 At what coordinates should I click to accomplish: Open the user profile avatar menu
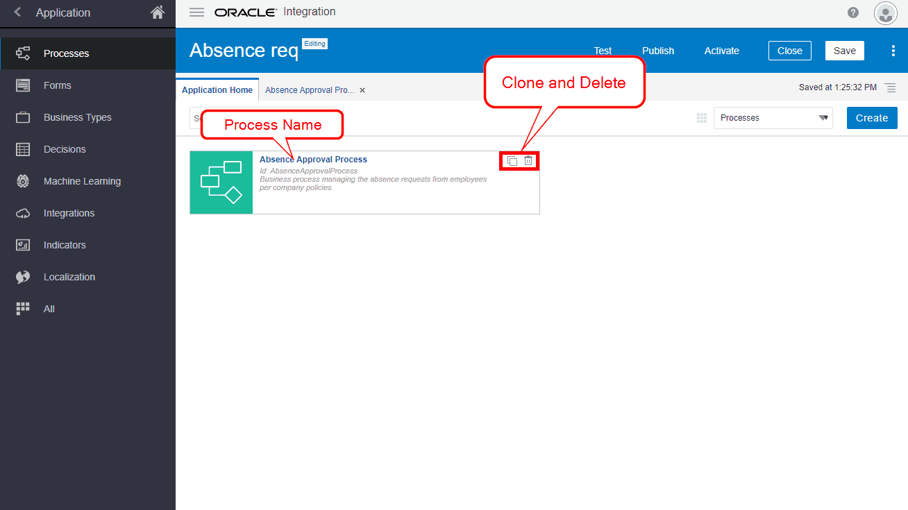885,13
